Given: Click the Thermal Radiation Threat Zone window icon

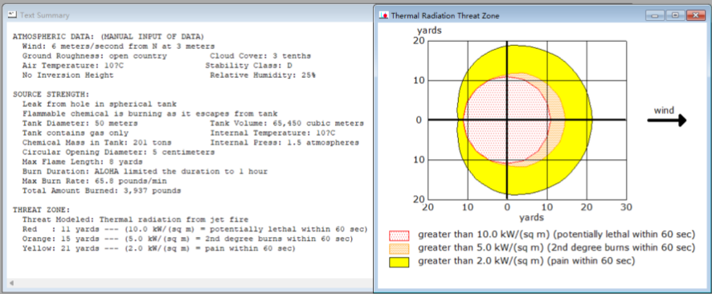Looking at the screenshot, I should coord(383,15).
